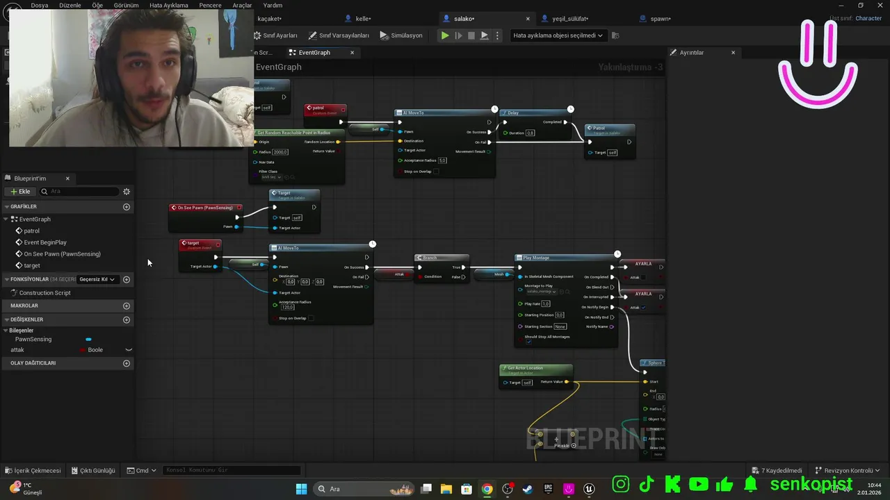Click the Konsol Komutunu Gir field
The width and height of the screenshot is (890, 500).
[233, 470]
